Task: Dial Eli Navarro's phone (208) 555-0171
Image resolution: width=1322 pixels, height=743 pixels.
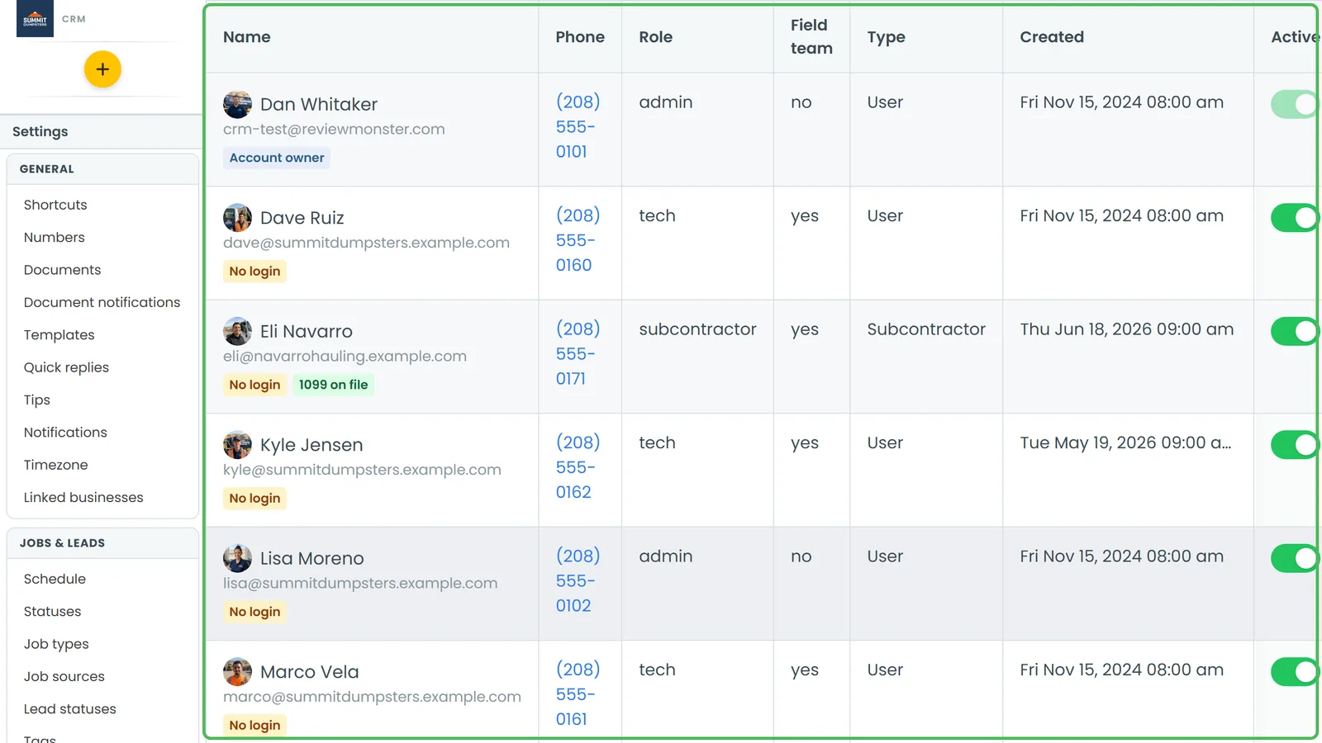Action: (x=578, y=354)
